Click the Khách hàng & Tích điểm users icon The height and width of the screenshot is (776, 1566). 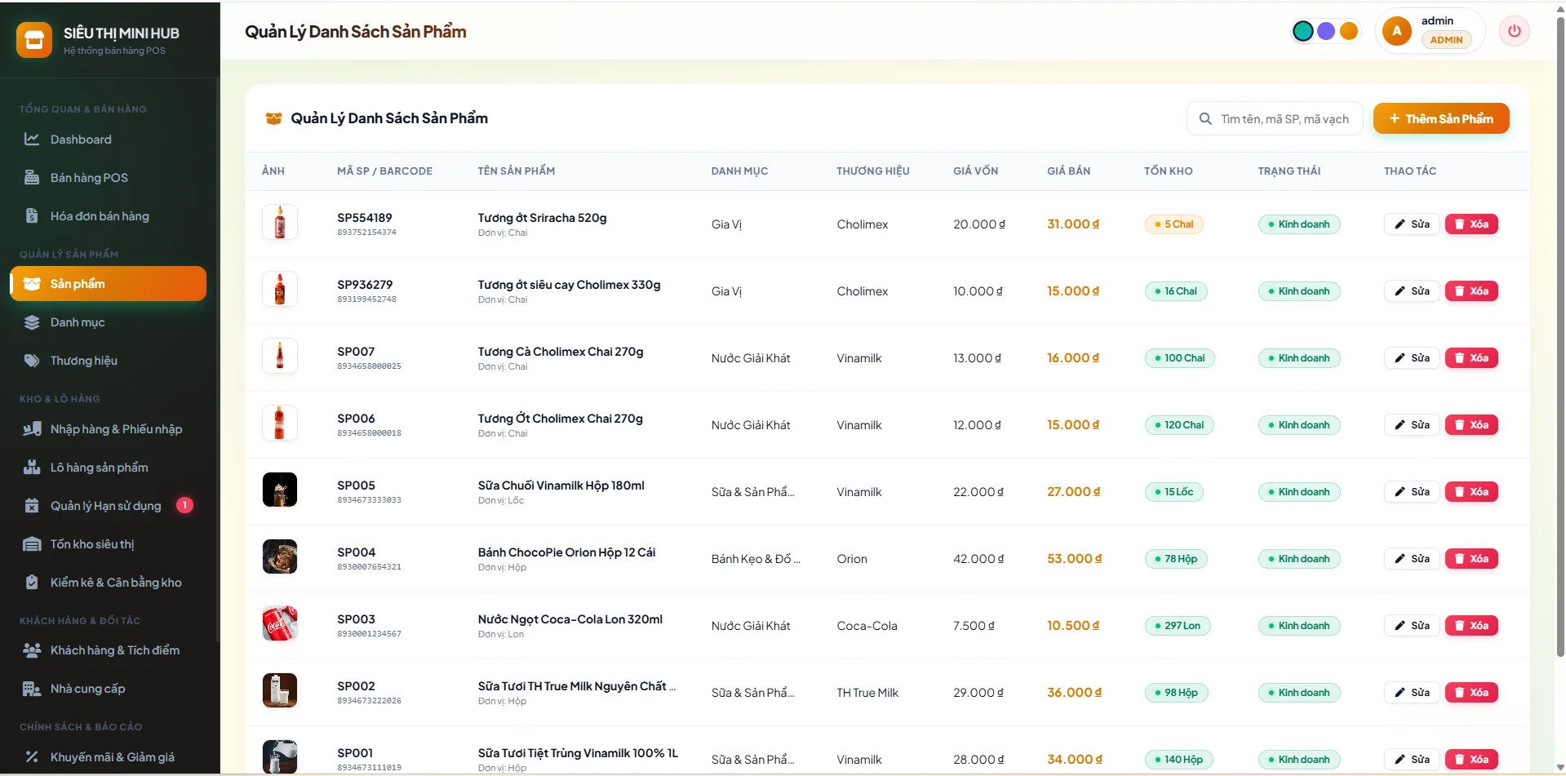32,650
